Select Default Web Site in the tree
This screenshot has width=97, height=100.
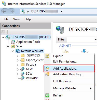(x=32, y=51)
